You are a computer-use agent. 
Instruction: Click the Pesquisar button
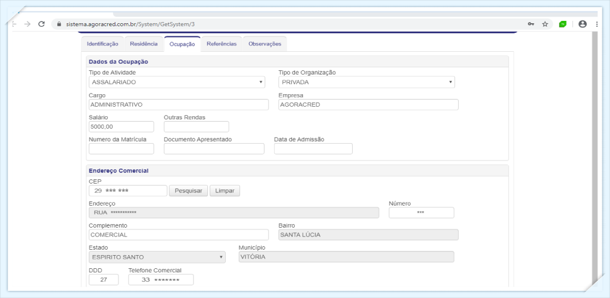click(188, 191)
